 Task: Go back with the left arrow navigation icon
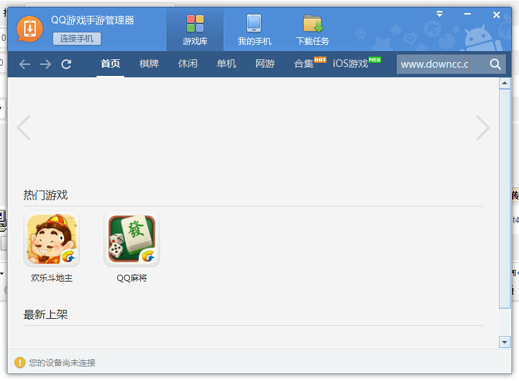(x=25, y=64)
